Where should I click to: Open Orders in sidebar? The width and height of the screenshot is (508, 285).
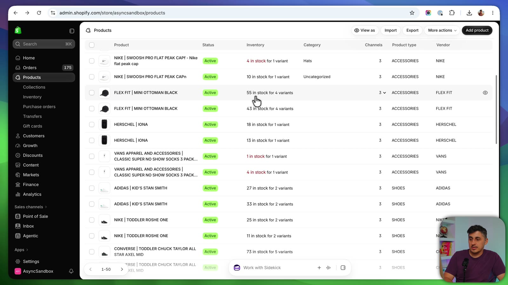tap(44, 68)
